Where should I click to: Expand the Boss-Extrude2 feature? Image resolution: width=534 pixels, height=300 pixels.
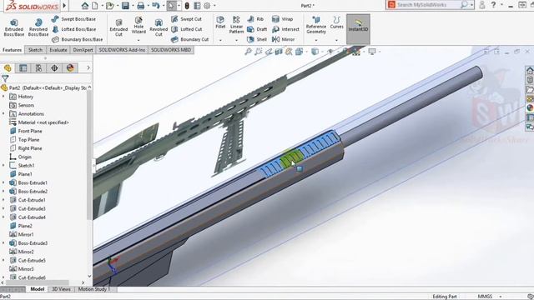click(x=3, y=191)
